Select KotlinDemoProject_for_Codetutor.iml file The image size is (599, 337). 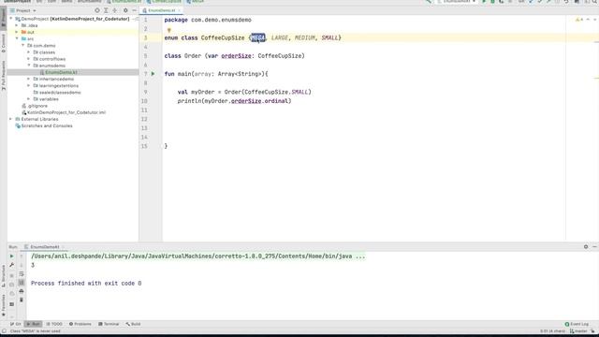point(64,112)
